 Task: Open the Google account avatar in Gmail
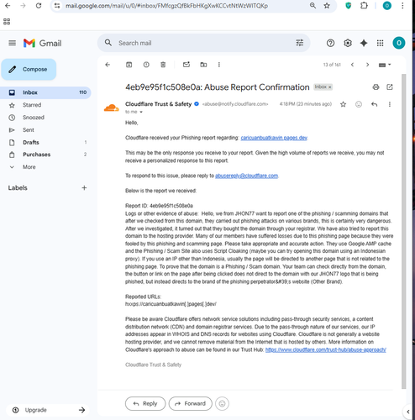pyautogui.click(x=399, y=43)
